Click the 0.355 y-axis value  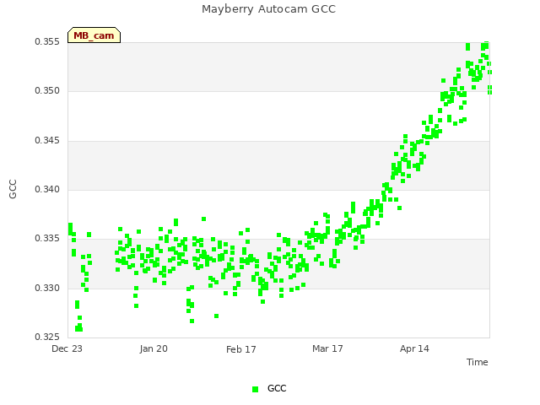(x=47, y=41)
